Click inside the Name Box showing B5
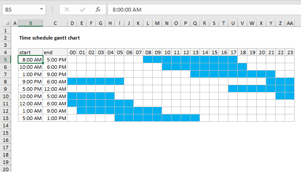The height and width of the screenshot is (172, 301). 21,9
